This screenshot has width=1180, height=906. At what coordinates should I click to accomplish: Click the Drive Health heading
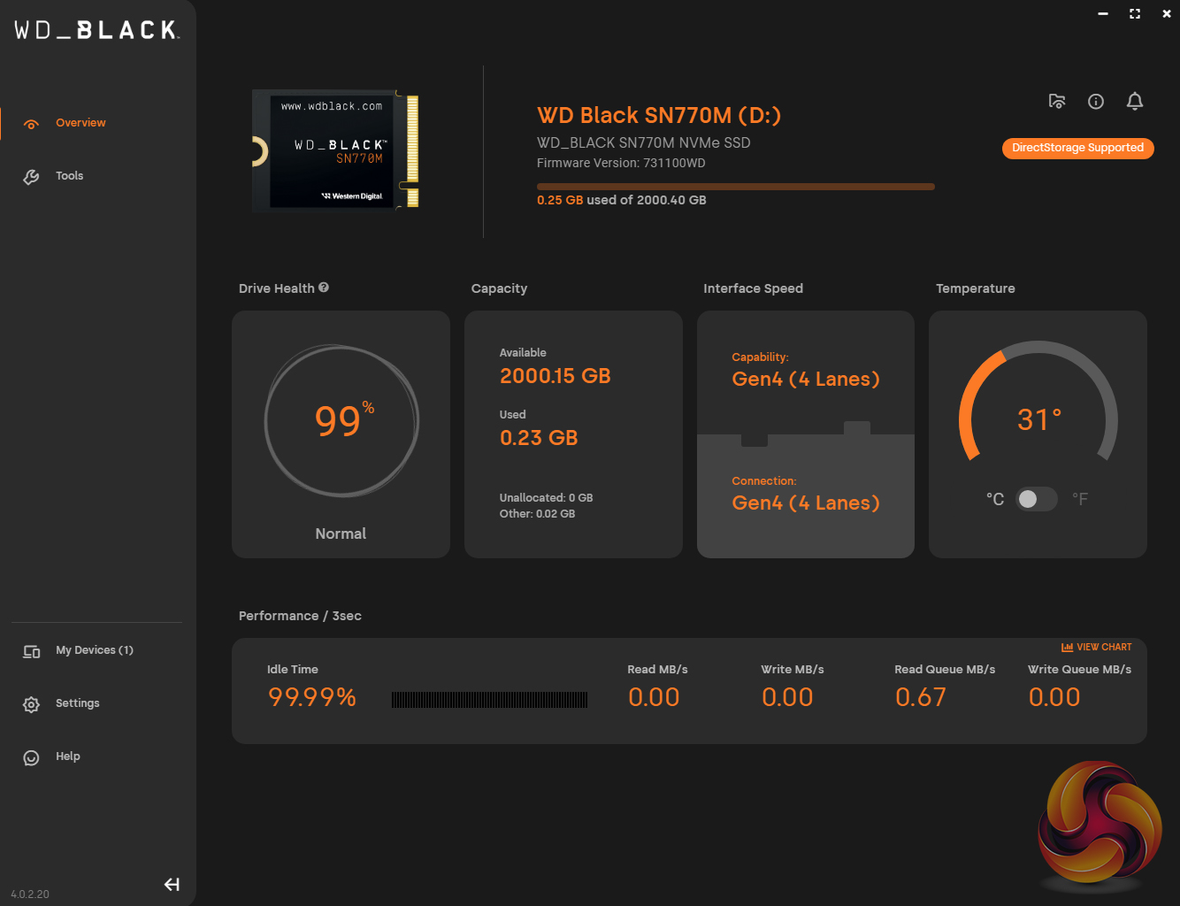pyautogui.click(x=276, y=288)
